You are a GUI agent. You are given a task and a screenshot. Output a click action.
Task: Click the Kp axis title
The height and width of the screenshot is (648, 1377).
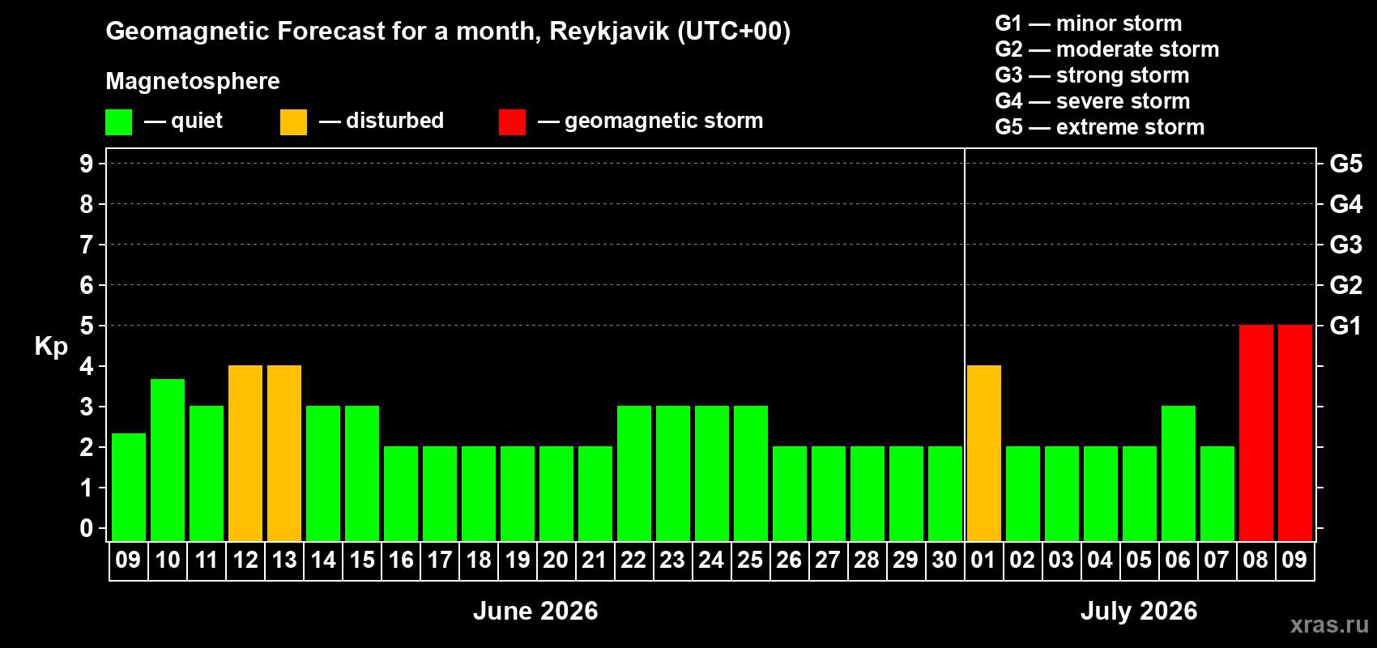click(51, 347)
